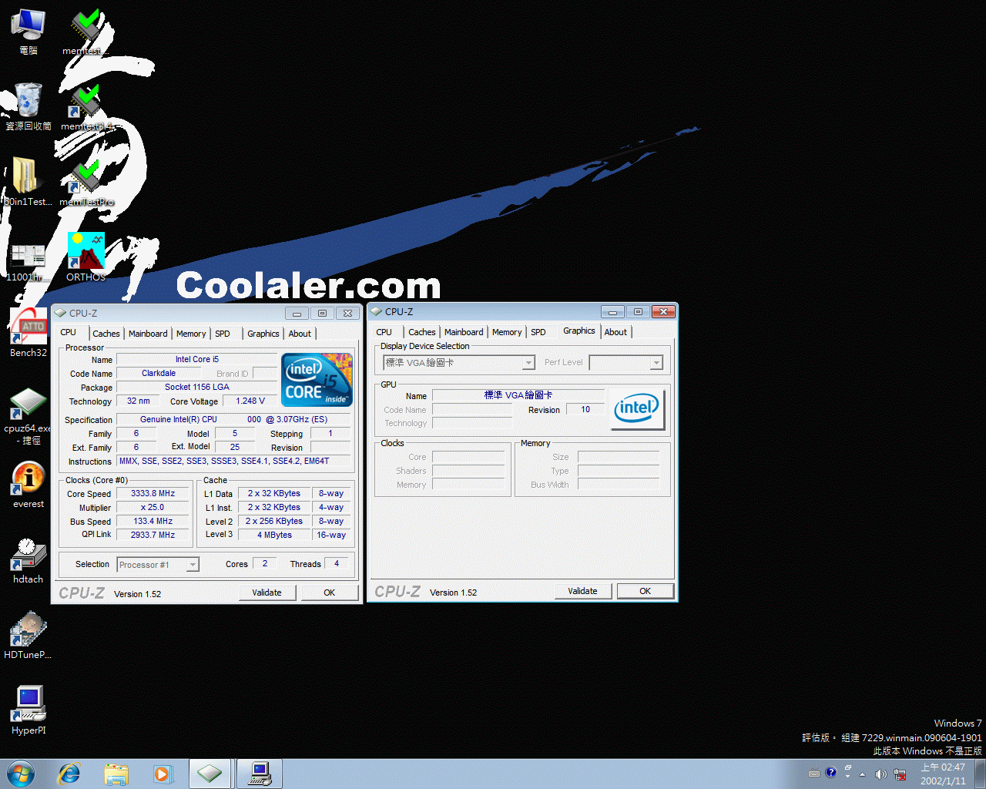Click the Code Name value Clarkdale
The image size is (986, 789).
coord(159,373)
